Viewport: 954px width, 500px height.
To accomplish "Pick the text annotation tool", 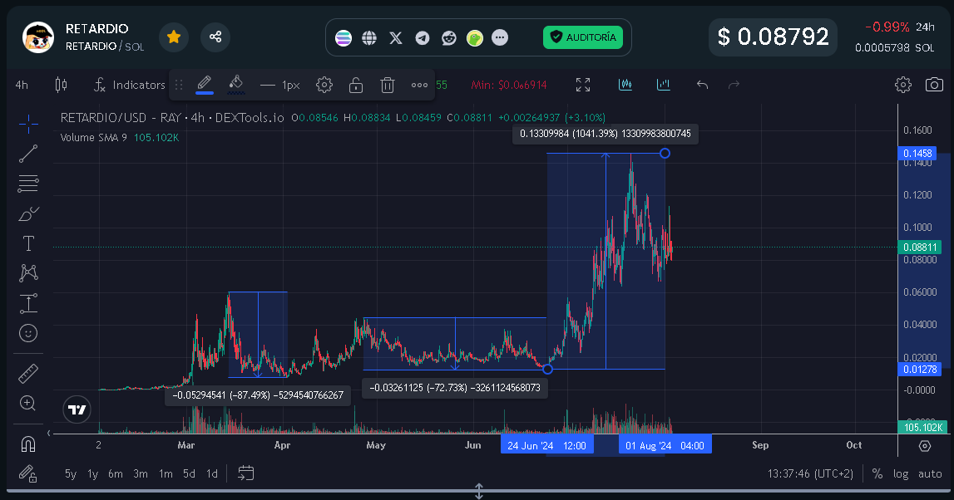I will point(27,243).
